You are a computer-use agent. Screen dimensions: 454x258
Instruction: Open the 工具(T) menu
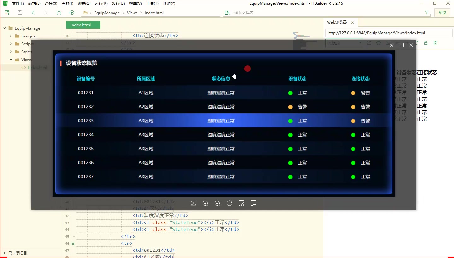[152, 3]
